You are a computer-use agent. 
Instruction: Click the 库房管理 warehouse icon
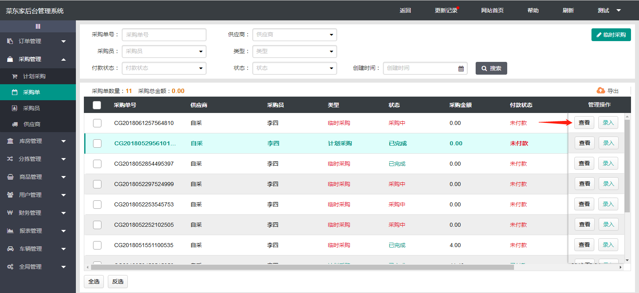10,141
